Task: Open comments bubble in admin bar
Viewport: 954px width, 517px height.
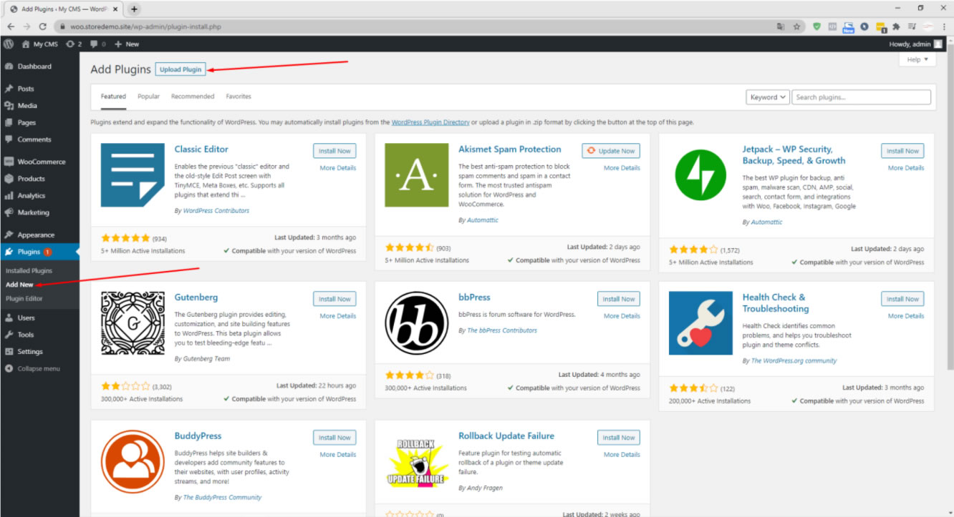Action: [98, 44]
